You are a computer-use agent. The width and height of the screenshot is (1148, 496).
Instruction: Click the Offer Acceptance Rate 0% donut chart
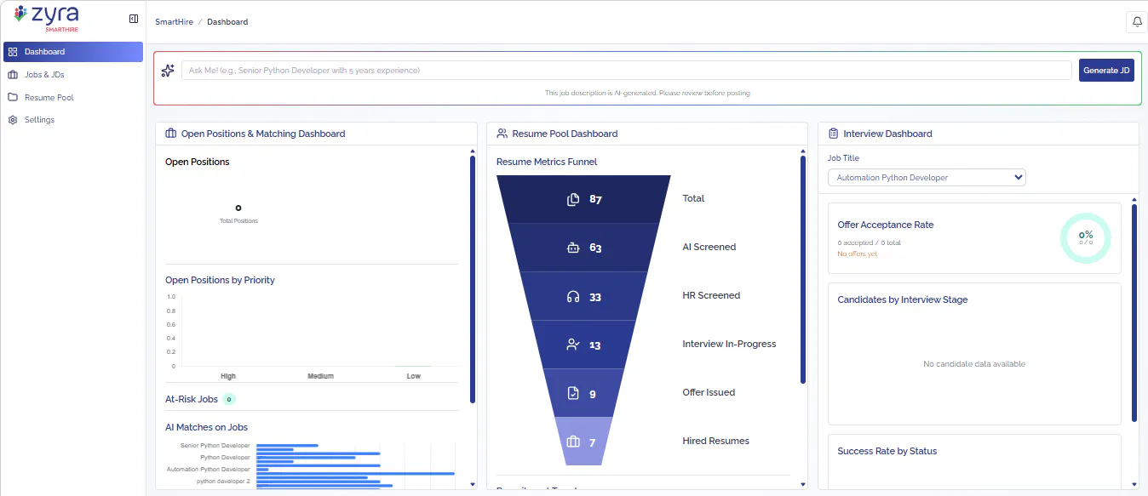[1086, 238]
